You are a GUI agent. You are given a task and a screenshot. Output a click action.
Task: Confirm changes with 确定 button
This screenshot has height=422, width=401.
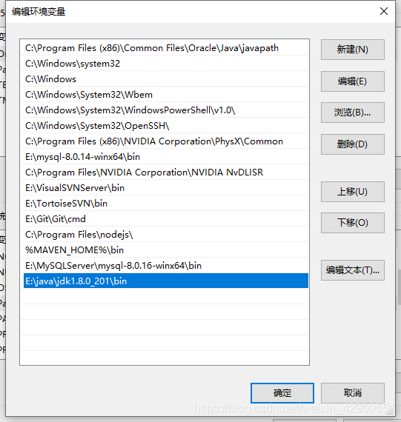(282, 393)
